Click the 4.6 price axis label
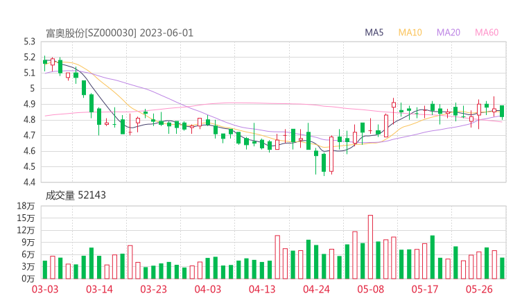The image size is (513, 305). pyautogui.click(x=29, y=151)
